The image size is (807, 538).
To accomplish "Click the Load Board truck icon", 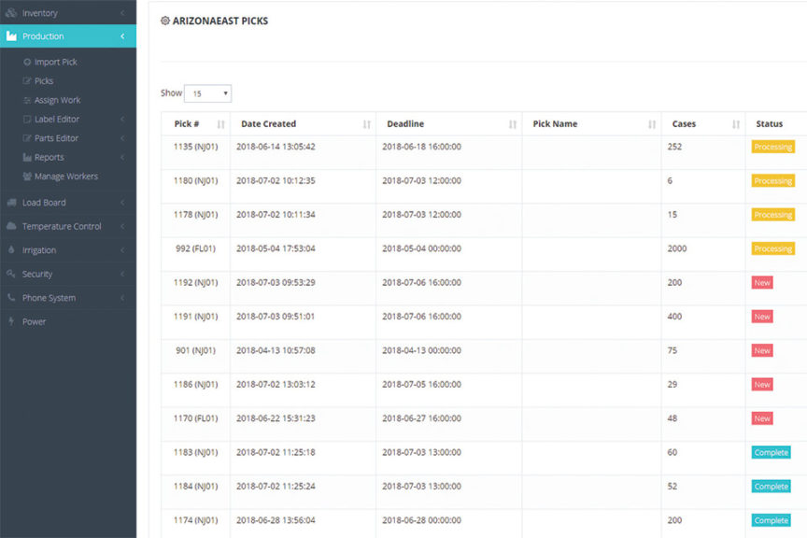I will [11, 203].
